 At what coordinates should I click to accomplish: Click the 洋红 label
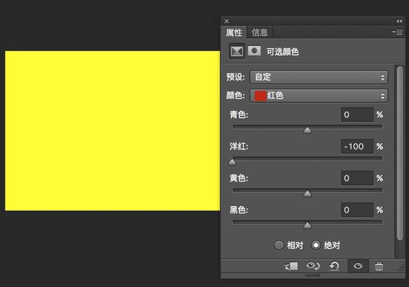tap(239, 147)
